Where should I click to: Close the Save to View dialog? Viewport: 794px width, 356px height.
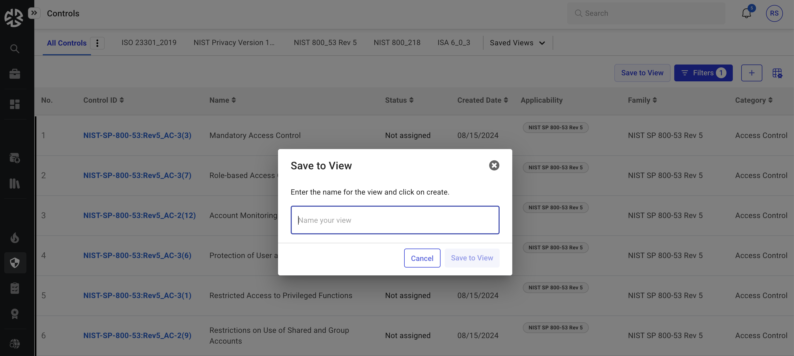(494, 166)
